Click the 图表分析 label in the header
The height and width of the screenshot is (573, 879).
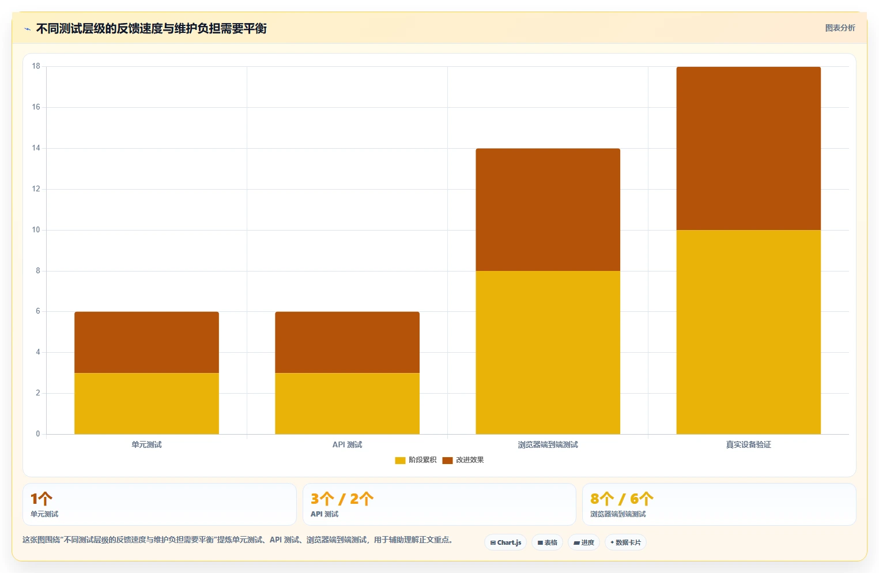tap(840, 28)
